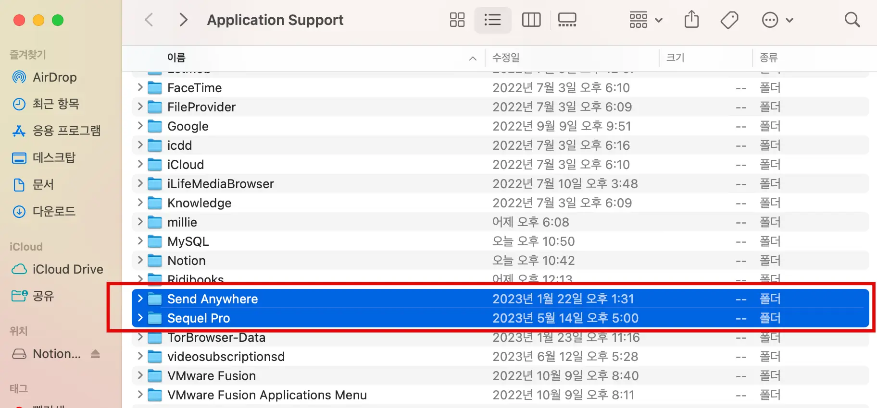Expand the FaceTime folder
The height and width of the screenshot is (408, 877).
click(x=140, y=87)
